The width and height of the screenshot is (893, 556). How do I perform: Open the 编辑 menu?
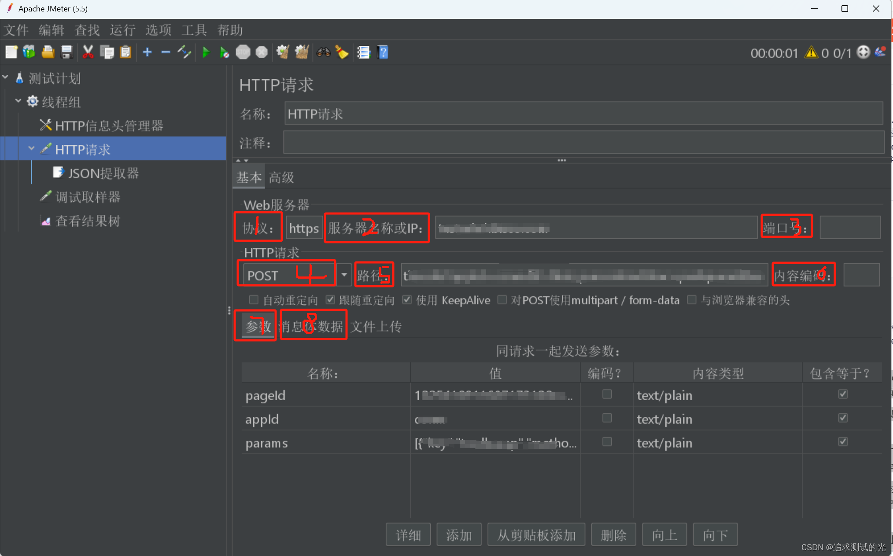[x=52, y=30]
